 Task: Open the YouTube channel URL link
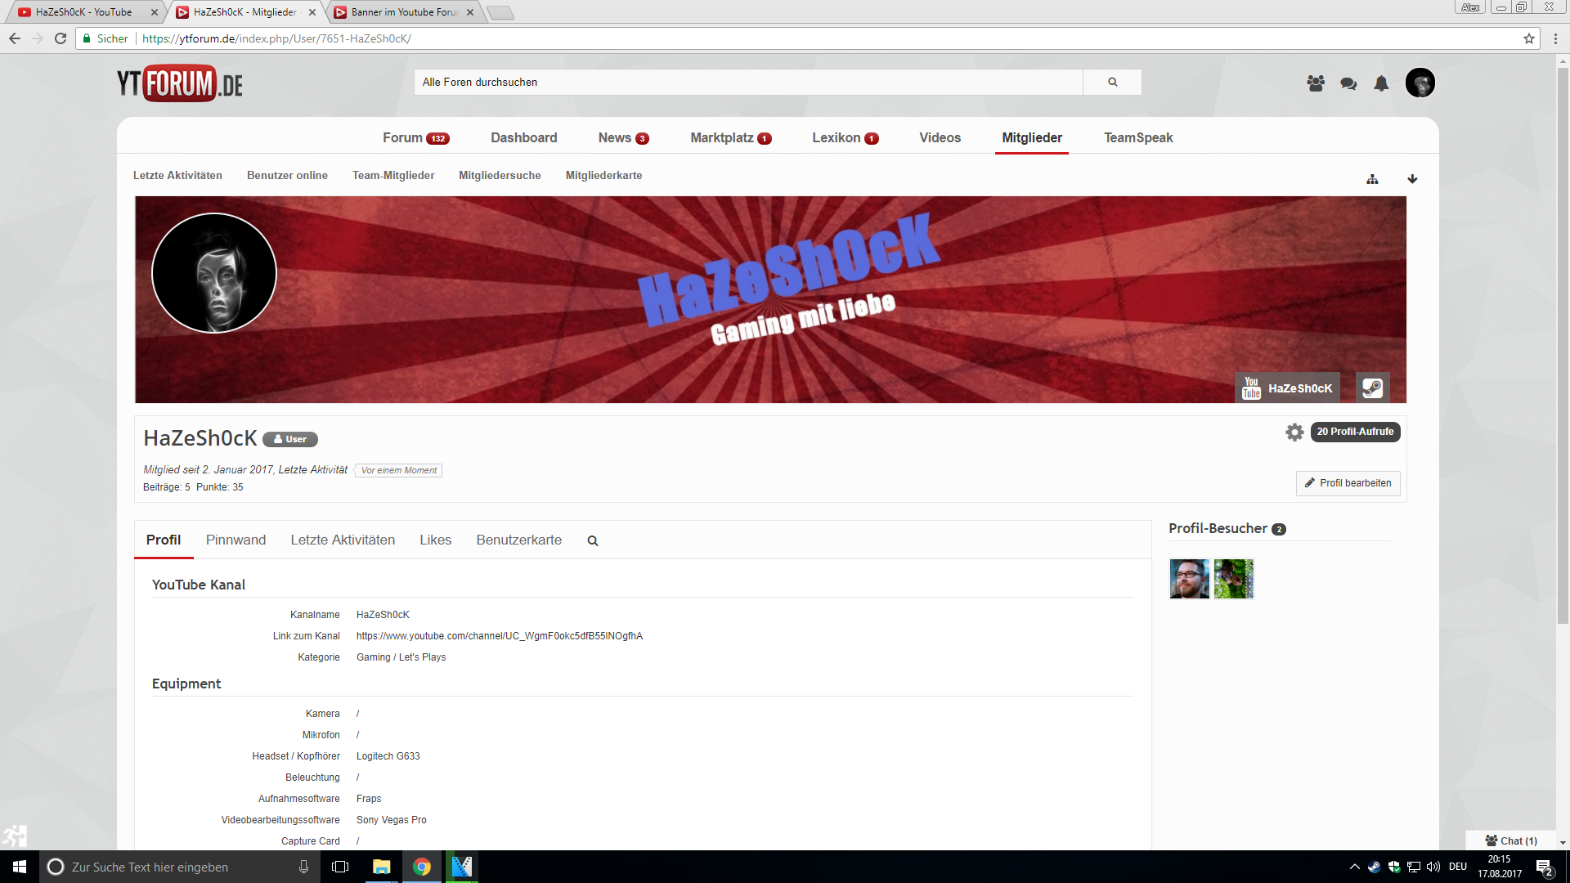(x=499, y=636)
